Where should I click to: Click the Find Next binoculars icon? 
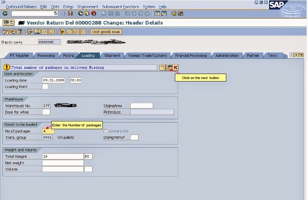point(117,14)
